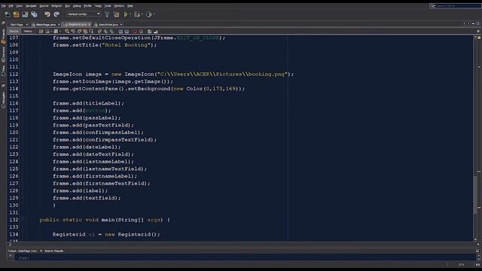Click the Clean and Build Project icon
The width and height of the screenshot is (482, 271).
(x=116, y=14)
